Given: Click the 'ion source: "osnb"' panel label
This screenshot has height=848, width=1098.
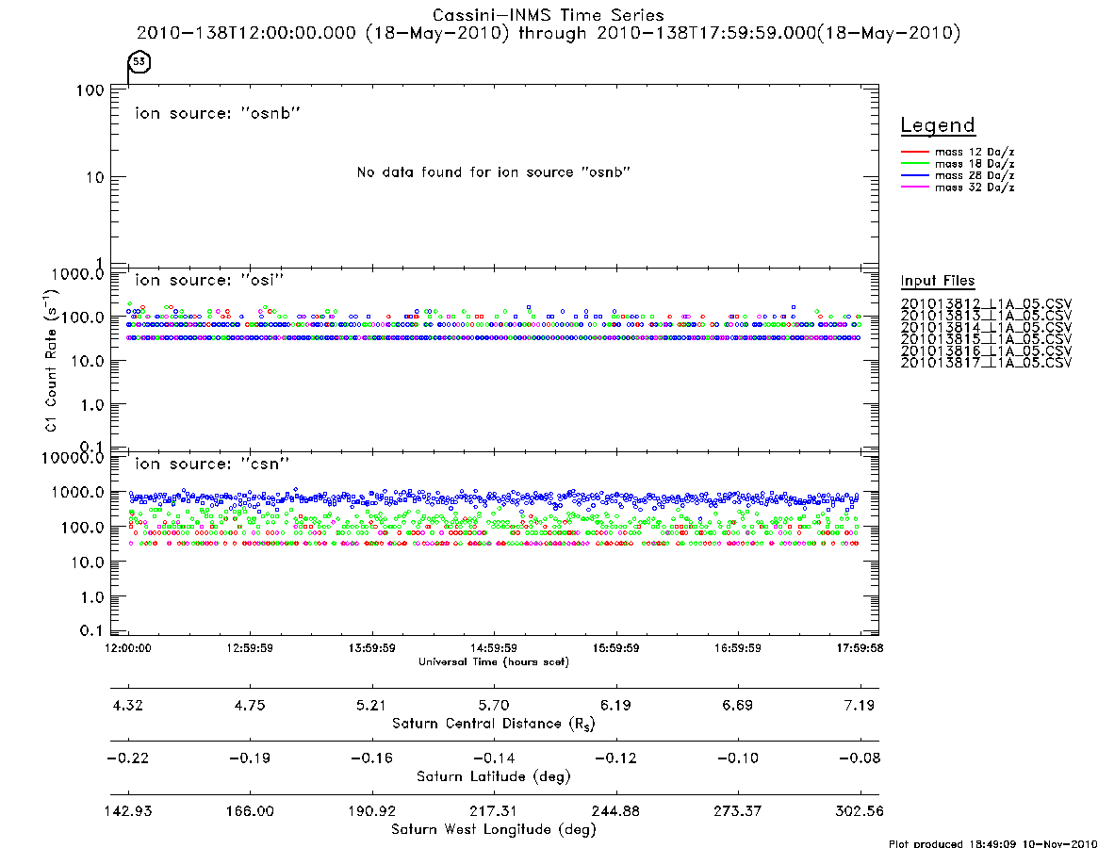Looking at the screenshot, I should pos(218,113).
